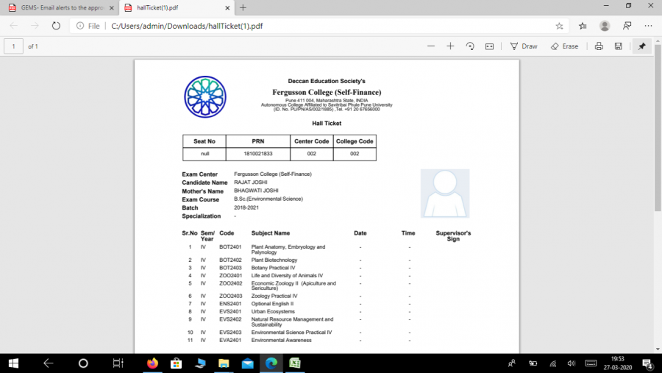The image size is (662, 373).
Task: Close the hallTicket(1).pdf tab
Action: (x=227, y=7)
